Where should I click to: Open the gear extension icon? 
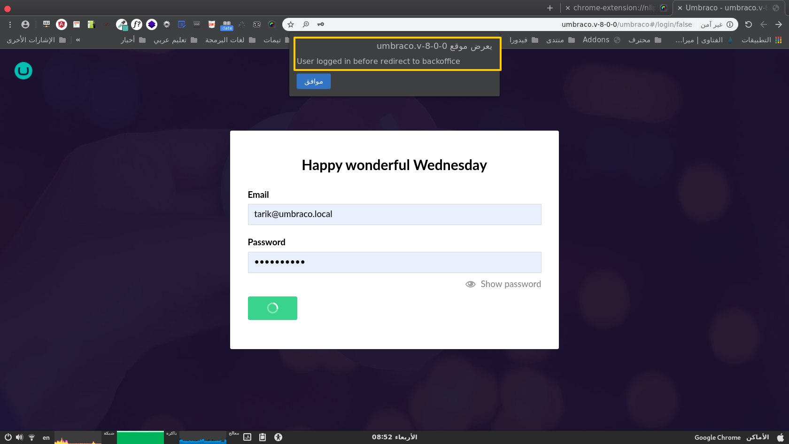pos(167,24)
